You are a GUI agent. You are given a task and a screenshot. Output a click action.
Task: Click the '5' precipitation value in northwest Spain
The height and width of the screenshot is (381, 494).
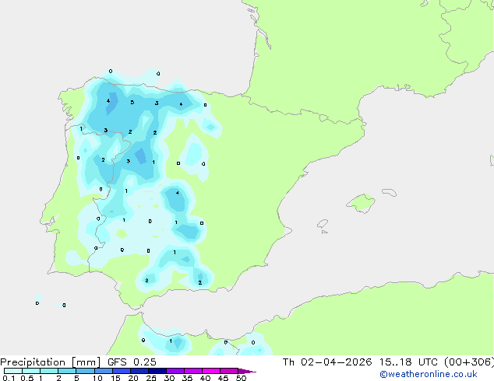click(x=132, y=102)
